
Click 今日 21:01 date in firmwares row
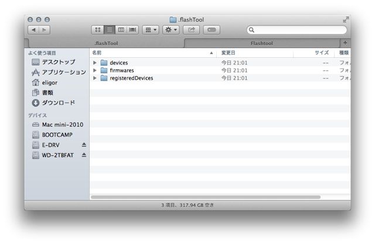(234, 70)
